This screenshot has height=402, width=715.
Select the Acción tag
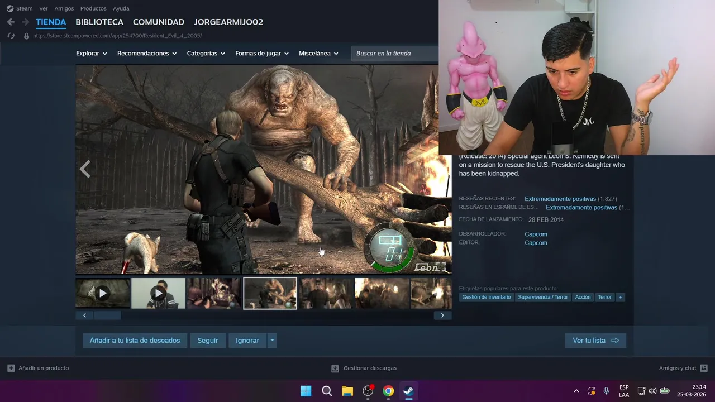click(x=583, y=298)
